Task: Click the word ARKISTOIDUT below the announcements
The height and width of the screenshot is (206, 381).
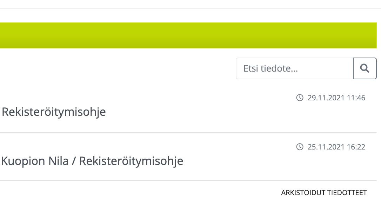Action: (303, 193)
